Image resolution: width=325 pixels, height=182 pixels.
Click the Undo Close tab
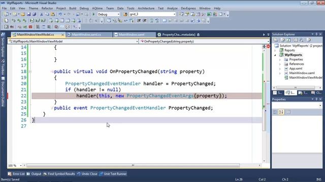click(87, 174)
